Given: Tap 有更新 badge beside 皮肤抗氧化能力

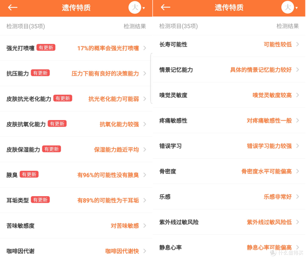Looking at the screenshot, I should click(x=57, y=124).
